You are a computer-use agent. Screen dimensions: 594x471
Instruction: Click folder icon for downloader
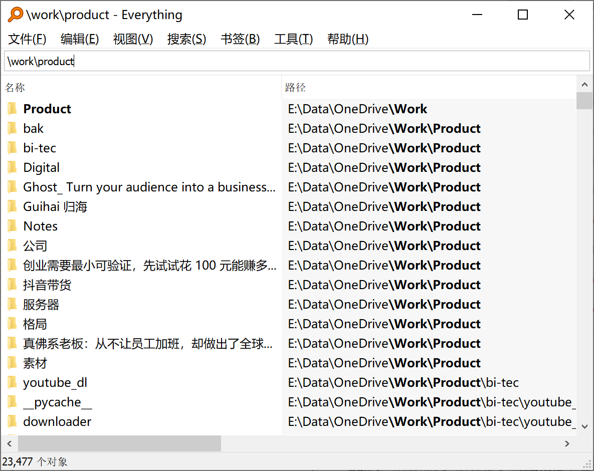[x=12, y=421]
